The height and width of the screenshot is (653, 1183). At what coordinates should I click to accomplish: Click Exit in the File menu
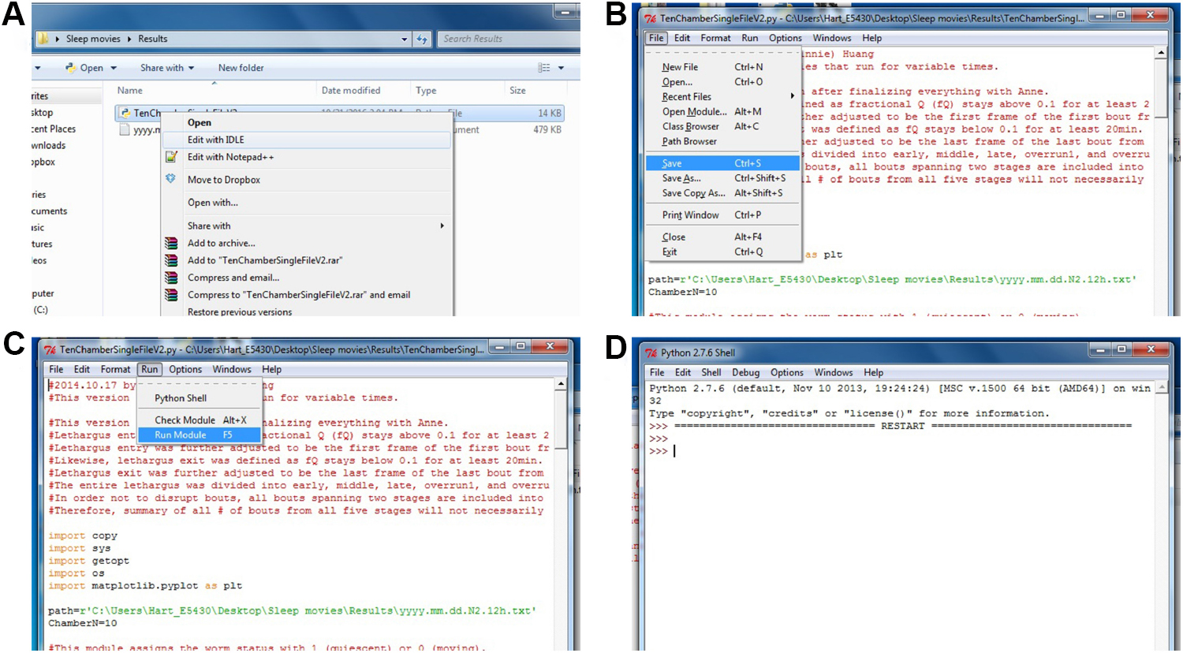pos(670,252)
